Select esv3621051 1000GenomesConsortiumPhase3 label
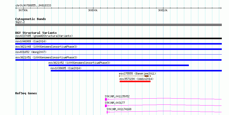Screen dimensions: 229x115 tap(46, 57)
